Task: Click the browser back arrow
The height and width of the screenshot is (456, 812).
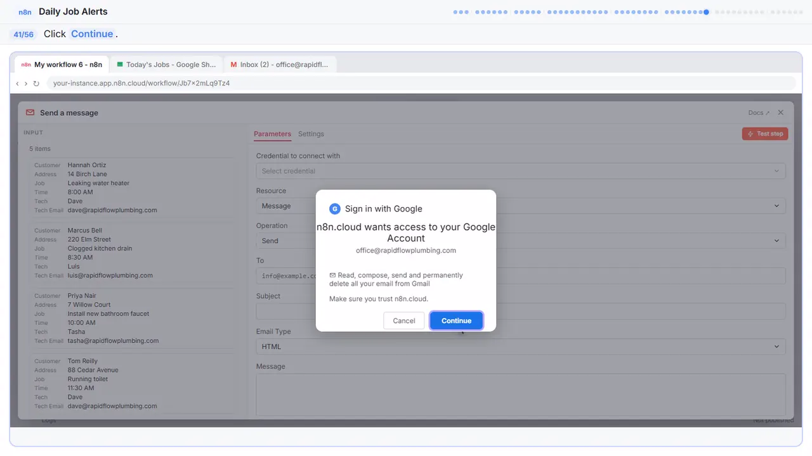Action: (x=17, y=83)
